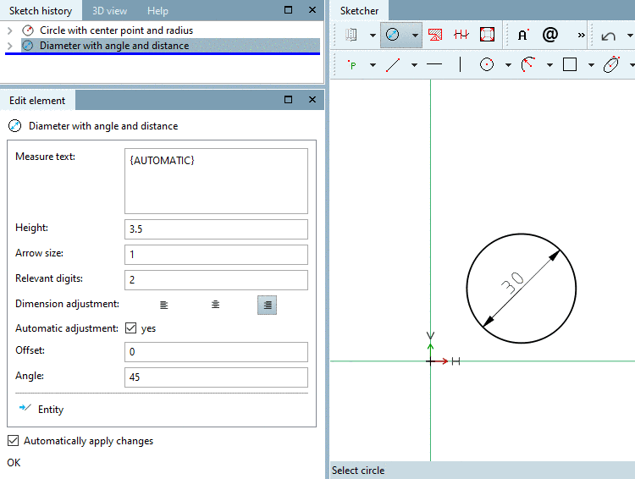Select the angled line drawing tool
The height and width of the screenshot is (479, 635).
click(393, 64)
